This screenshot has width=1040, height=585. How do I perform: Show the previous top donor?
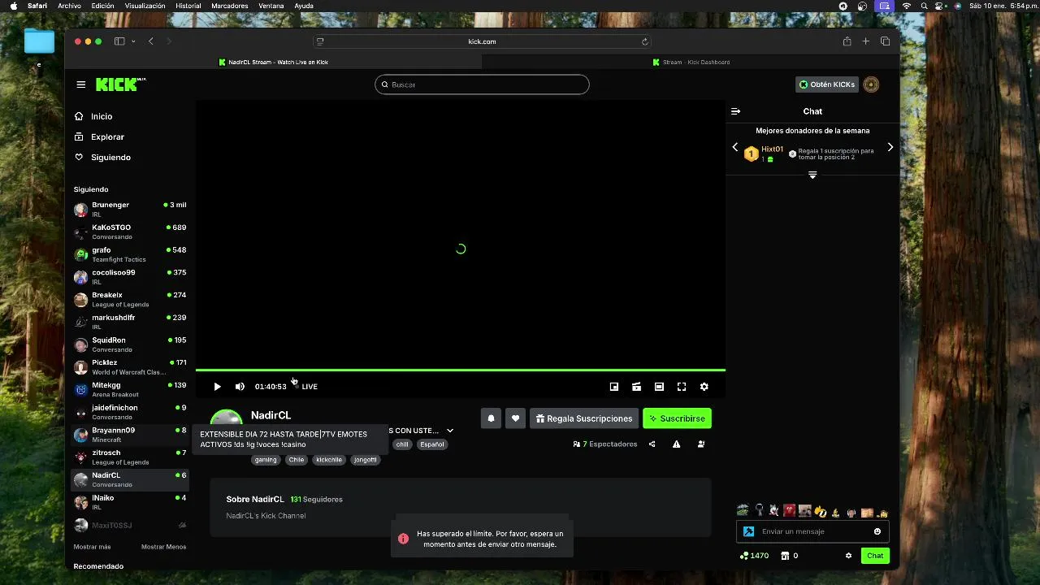(735, 147)
